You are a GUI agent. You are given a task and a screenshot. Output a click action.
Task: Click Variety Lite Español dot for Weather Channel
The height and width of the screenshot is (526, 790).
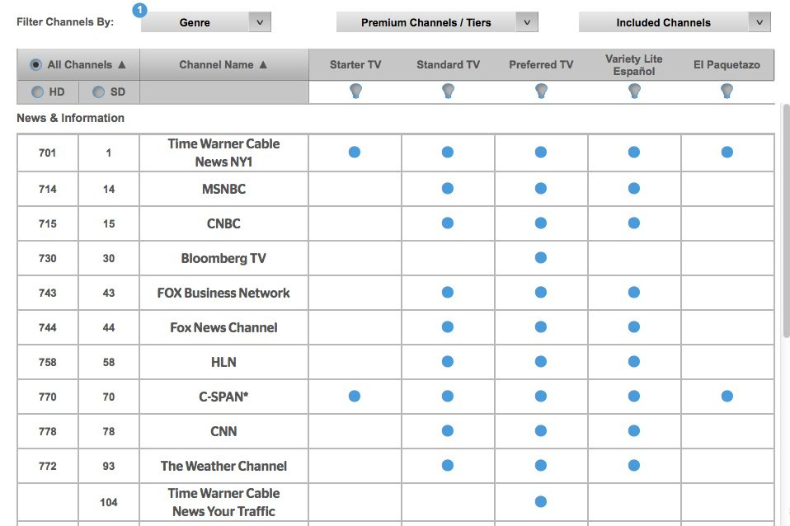[x=634, y=466]
